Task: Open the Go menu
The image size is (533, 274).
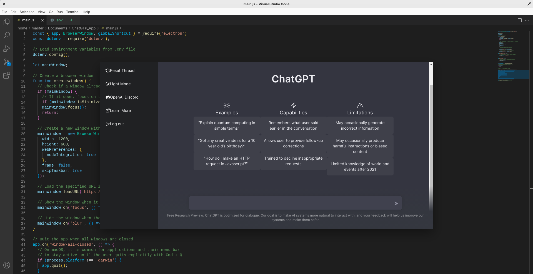Action: point(51,12)
